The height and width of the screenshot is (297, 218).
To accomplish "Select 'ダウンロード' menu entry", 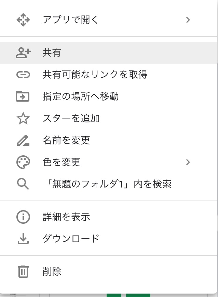I will click(71, 239).
